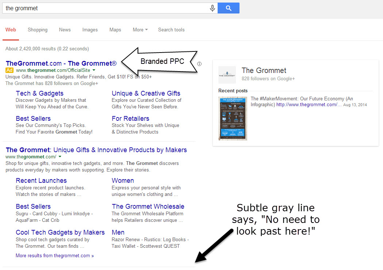
Task: Open the TheGrommet.com ad headline link
Action: [x=61, y=63]
